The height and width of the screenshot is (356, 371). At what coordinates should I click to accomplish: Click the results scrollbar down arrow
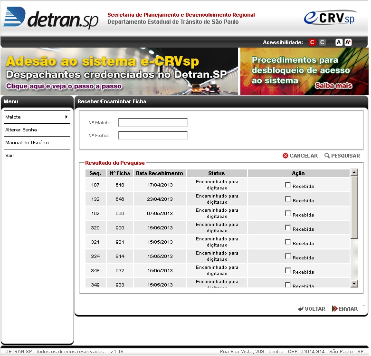[354, 283]
